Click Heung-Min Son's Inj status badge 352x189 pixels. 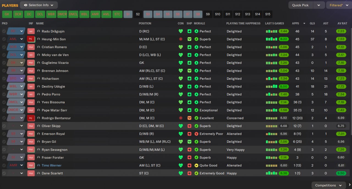point(31,39)
